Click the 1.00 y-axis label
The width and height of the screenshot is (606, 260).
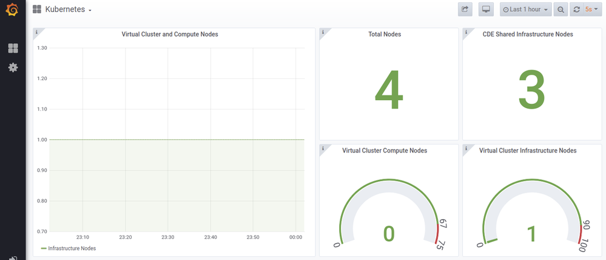coord(42,140)
